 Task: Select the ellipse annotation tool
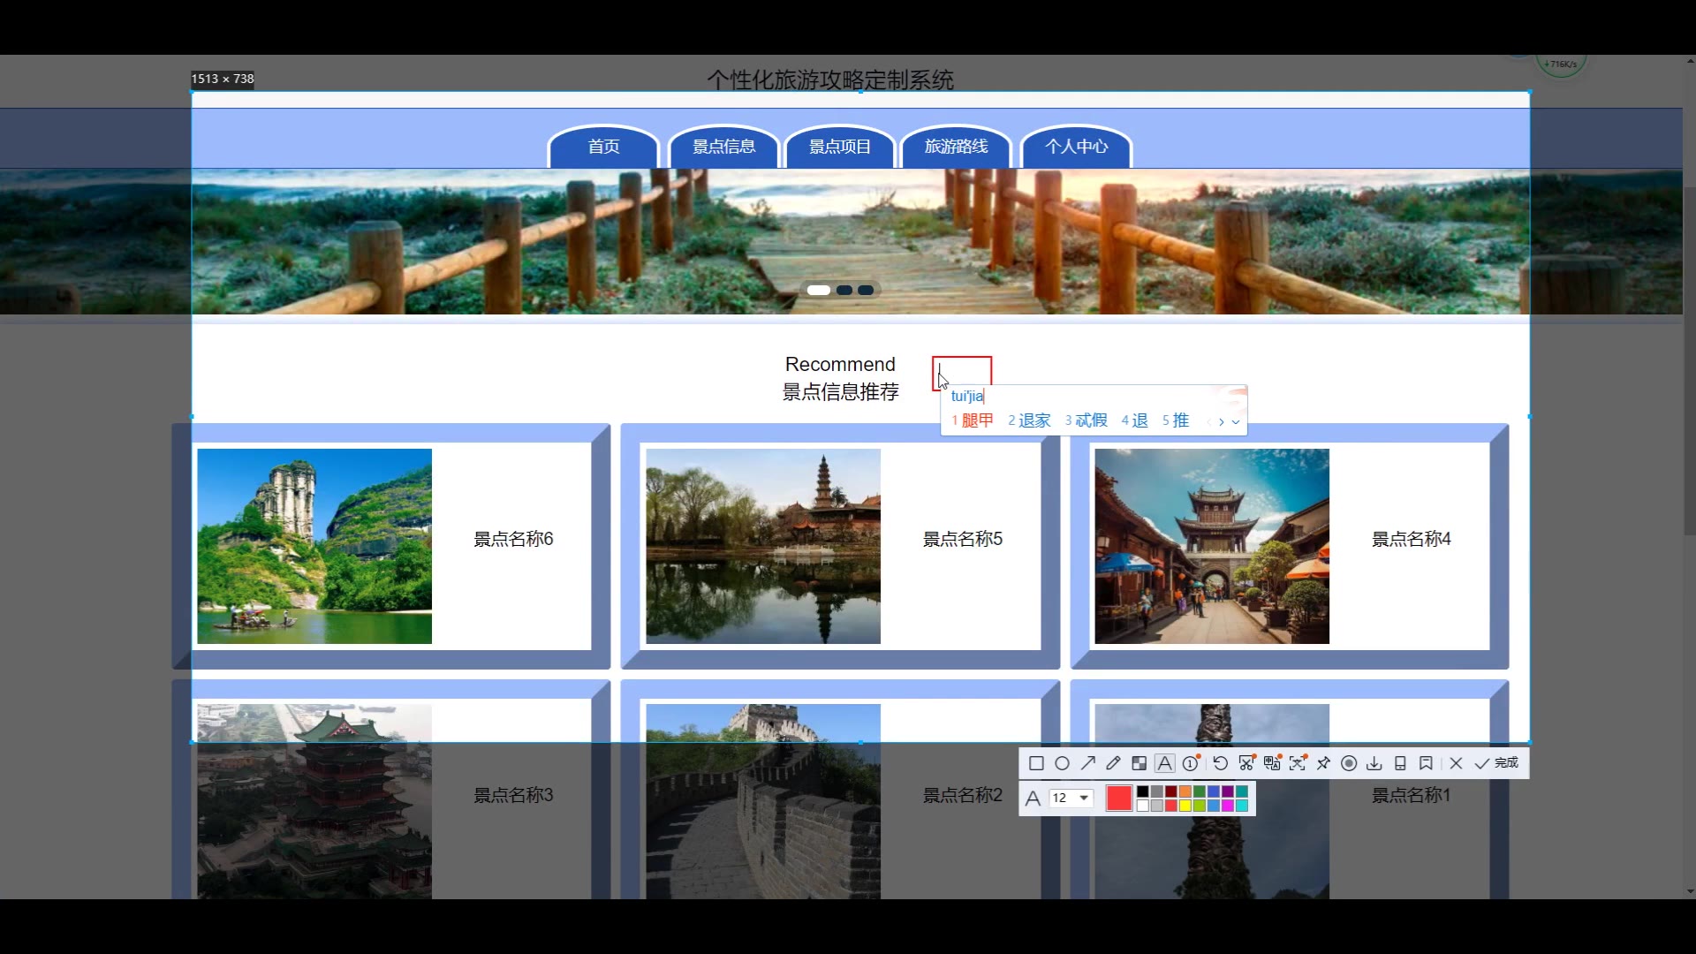1062,763
